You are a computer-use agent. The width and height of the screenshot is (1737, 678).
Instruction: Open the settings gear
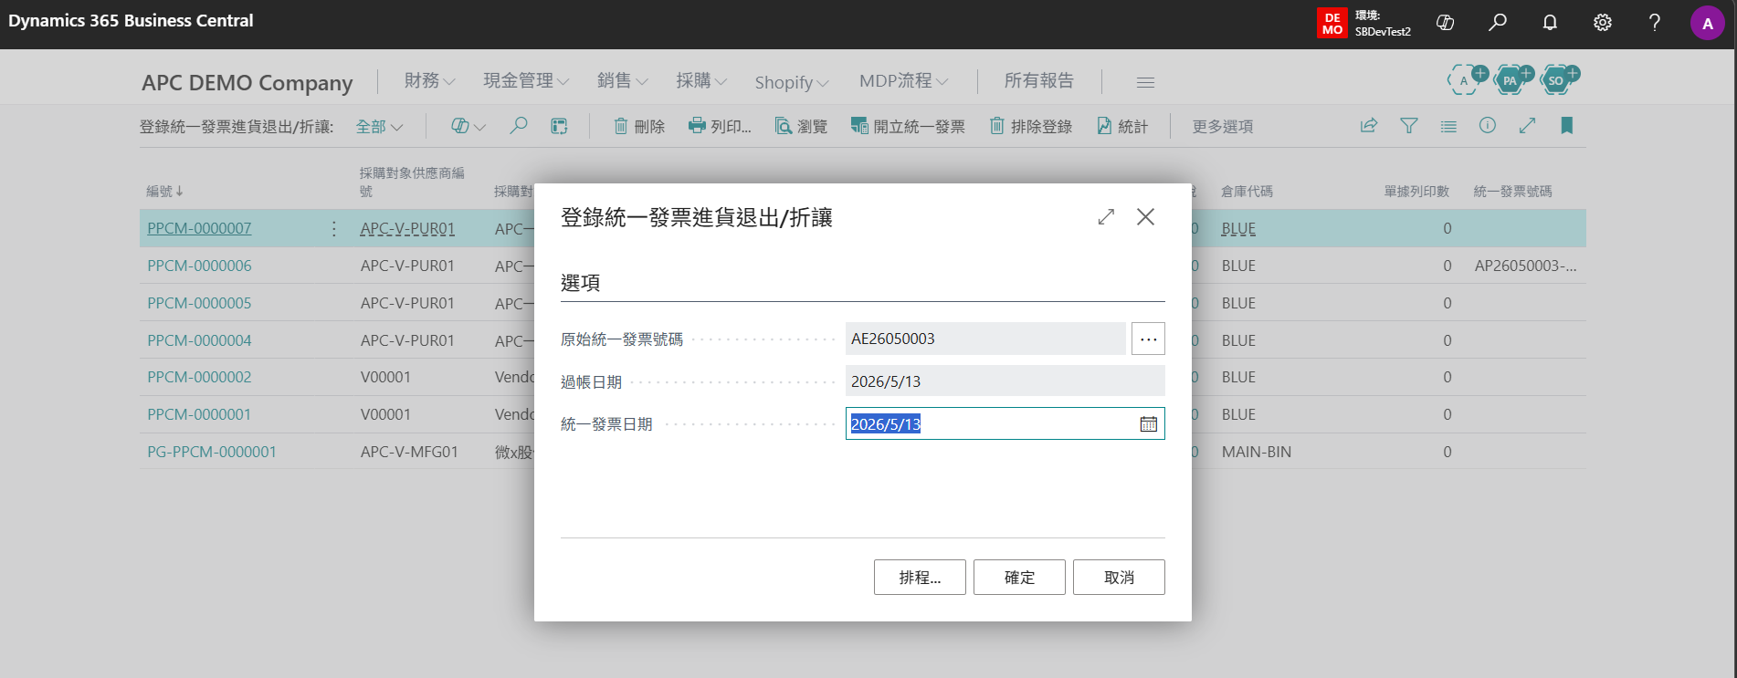click(1603, 23)
